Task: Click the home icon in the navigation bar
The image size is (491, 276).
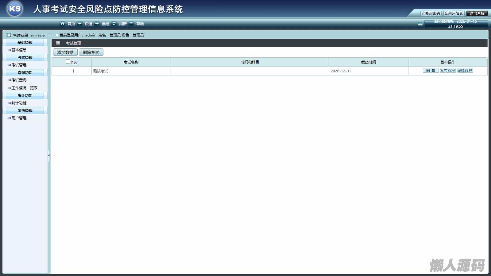Action: coord(63,24)
